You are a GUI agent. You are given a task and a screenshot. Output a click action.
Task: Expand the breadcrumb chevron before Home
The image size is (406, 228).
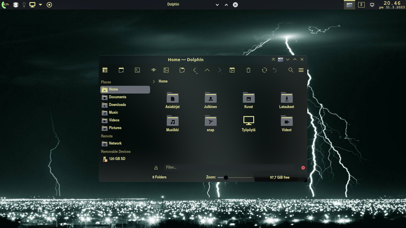pos(154,81)
